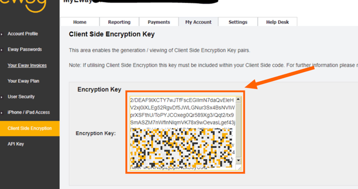Open Your Eway Plan page
358x189 pixels.
tap(23, 81)
